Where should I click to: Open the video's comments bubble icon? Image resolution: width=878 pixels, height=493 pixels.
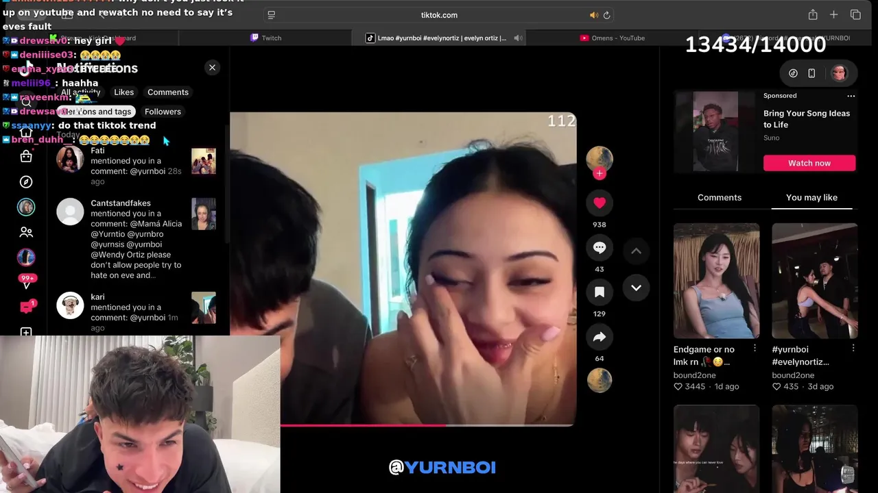click(600, 247)
